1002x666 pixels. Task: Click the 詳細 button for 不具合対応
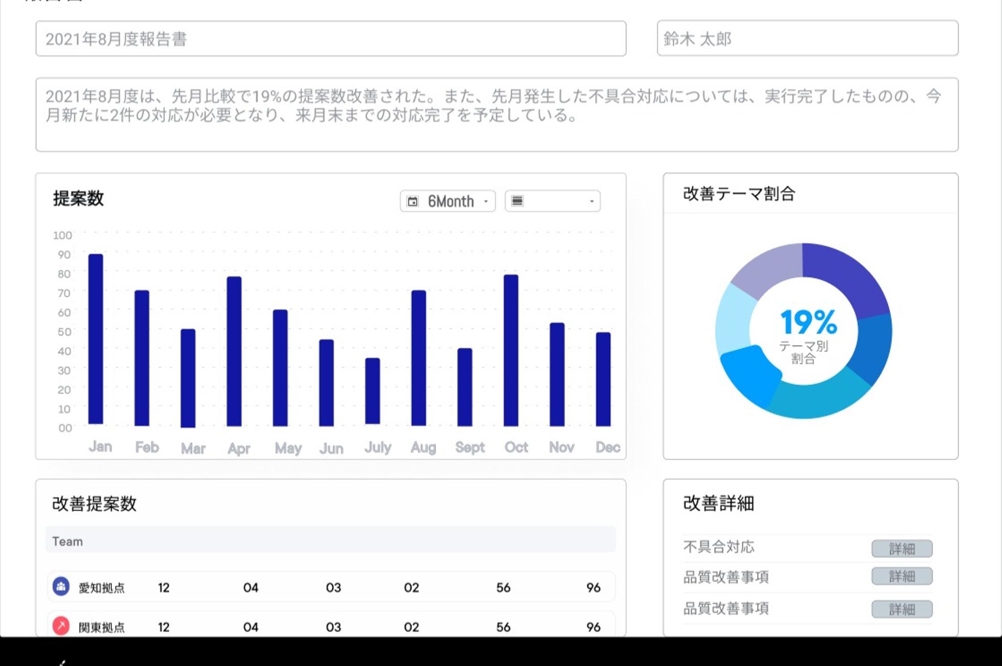[x=901, y=548]
